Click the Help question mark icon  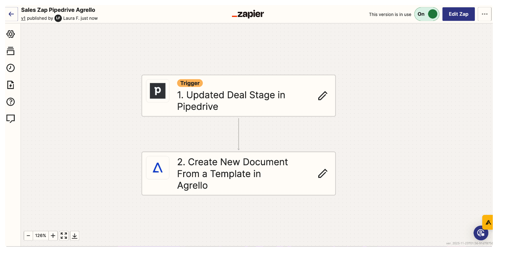pyautogui.click(x=11, y=102)
